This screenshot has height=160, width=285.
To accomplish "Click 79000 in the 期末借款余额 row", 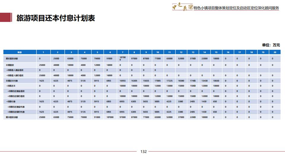I will click(x=84, y=117).
